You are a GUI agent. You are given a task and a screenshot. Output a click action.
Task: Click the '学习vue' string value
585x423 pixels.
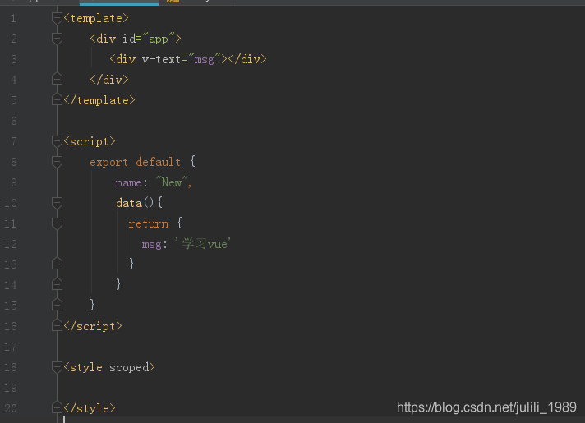tap(203, 244)
